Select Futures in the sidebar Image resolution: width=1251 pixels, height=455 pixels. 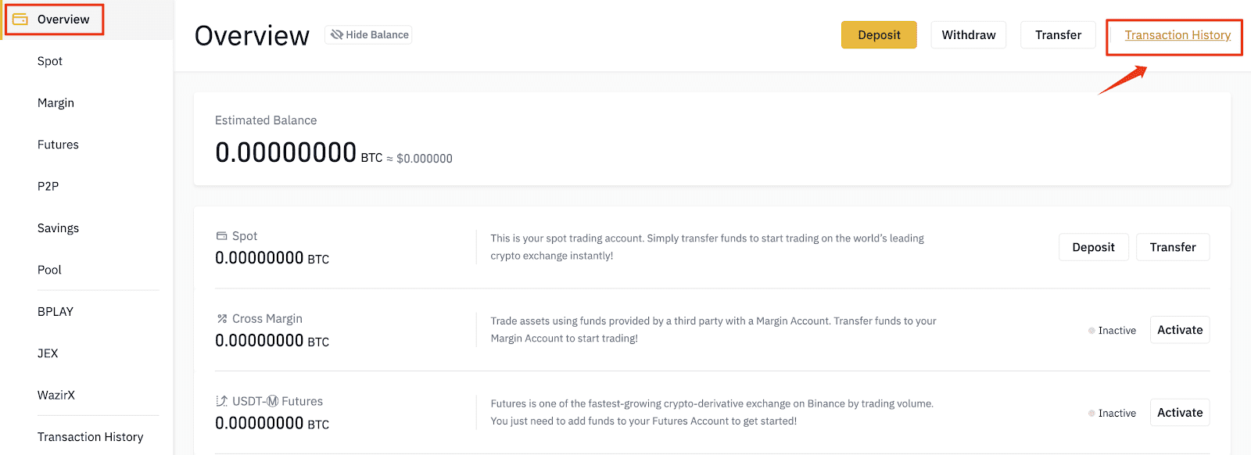pos(58,145)
